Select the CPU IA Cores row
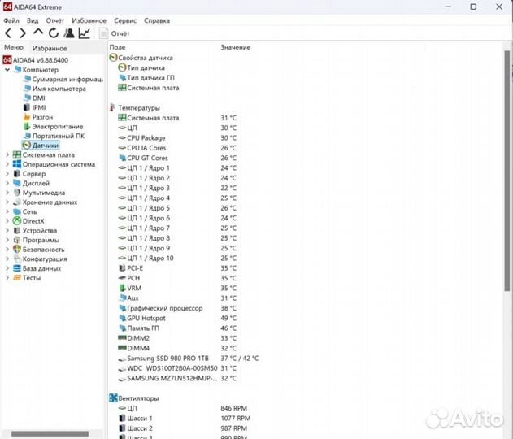The image size is (513, 439). (x=177, y=148)
